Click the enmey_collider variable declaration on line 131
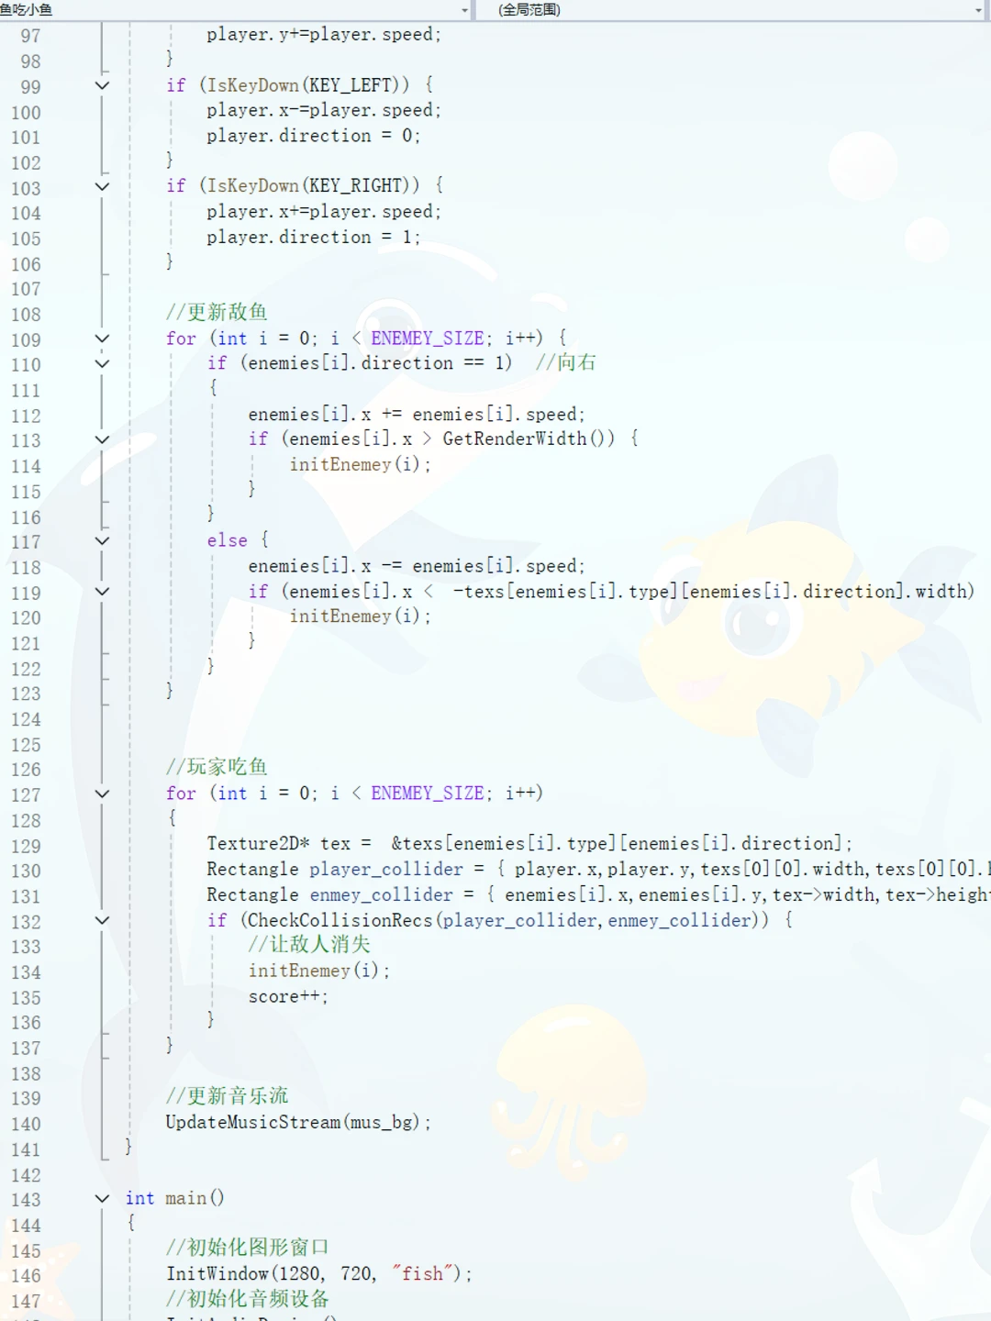This screenshot has height=1321, width=991. [x=381, y=894]
